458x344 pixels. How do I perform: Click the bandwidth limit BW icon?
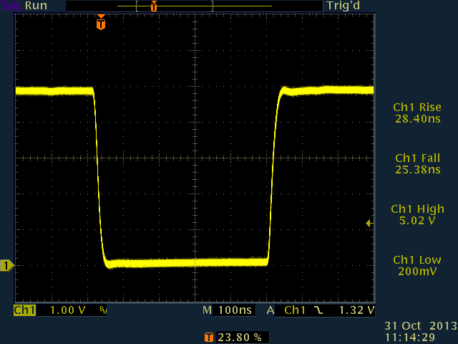pyautogui.click(x=103, y=312)
